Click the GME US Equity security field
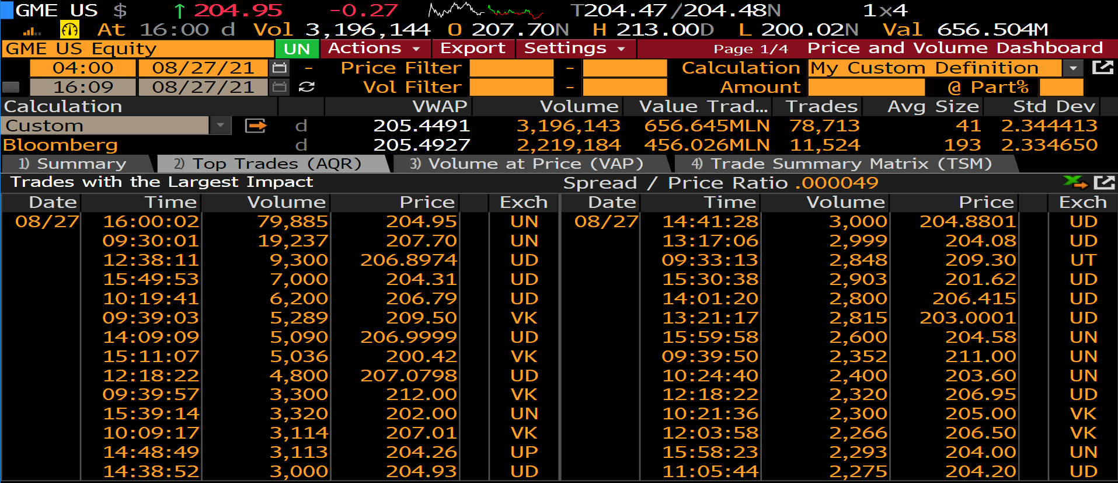 click(138, 48)
